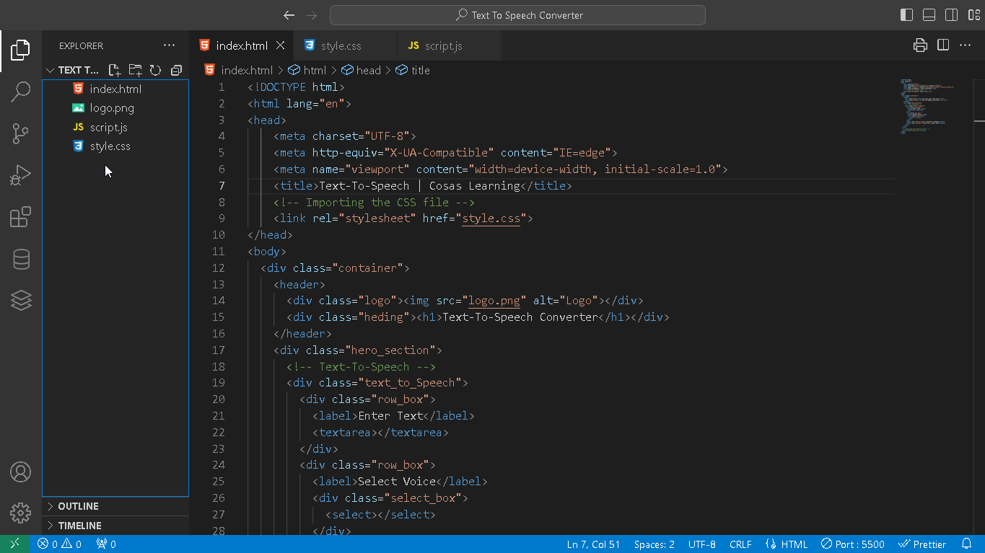Open logo.png from the file tree

pyautogui.click(x=112, y=108)
